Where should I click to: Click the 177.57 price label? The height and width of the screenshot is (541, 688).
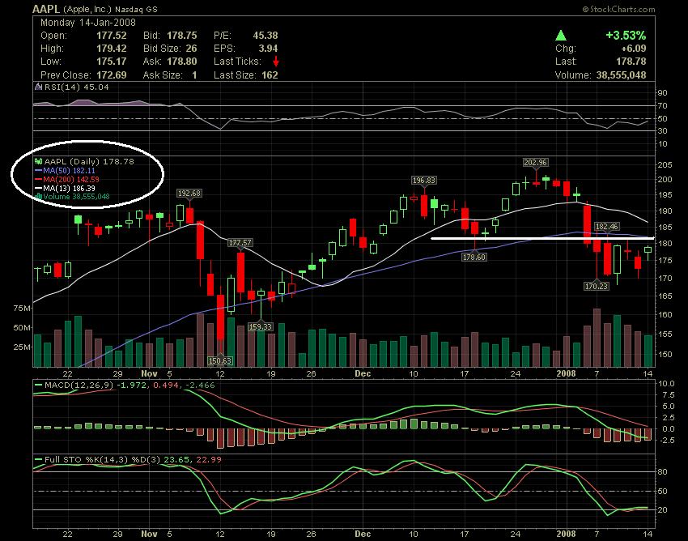(240, 242)
